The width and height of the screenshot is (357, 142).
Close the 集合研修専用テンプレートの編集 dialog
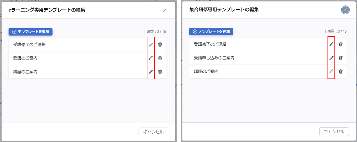pyautogui.click(x=345, y=10)
